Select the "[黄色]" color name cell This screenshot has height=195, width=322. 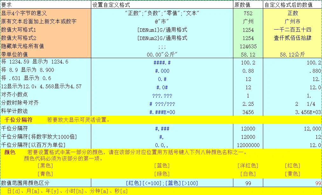pyautogui.click(x=292, y=174)
